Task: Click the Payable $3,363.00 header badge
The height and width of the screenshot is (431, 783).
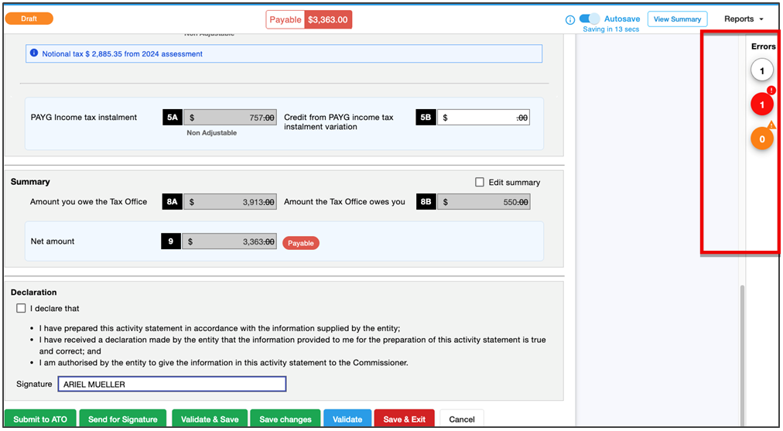Action: pyautogui.click(x=309, y=20)
